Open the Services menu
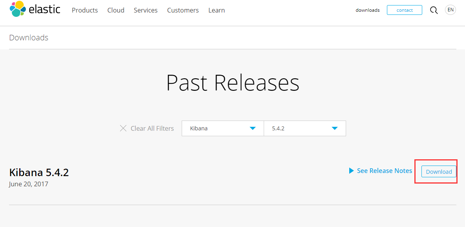Screen dimensions: 465x227 146,10
